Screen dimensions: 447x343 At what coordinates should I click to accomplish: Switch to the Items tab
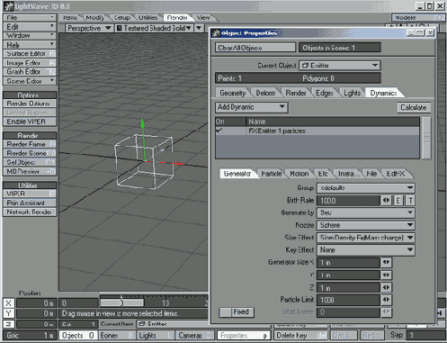tap(70, 18)
